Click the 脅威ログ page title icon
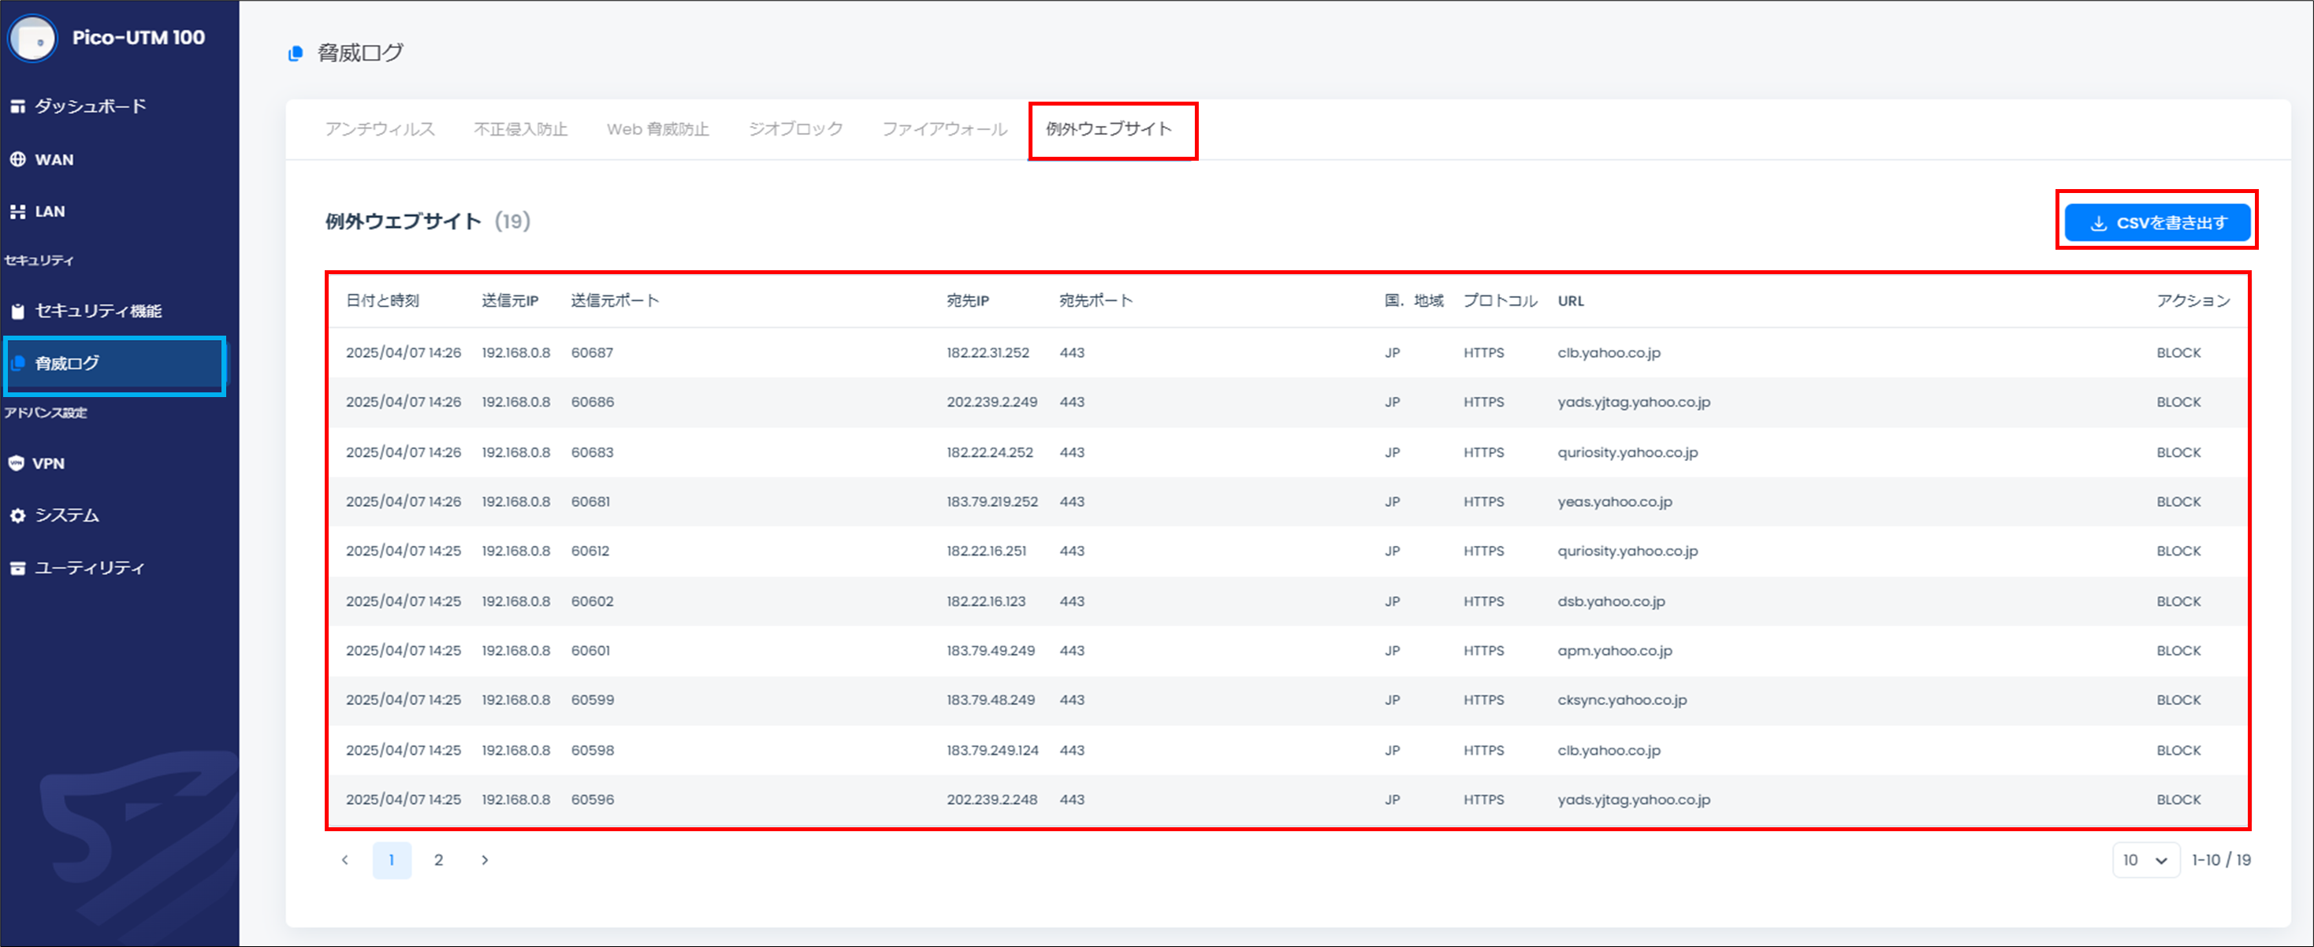The width and height of the screenshot is (2314, 947). pyautogui.click(x=296, y=54)
